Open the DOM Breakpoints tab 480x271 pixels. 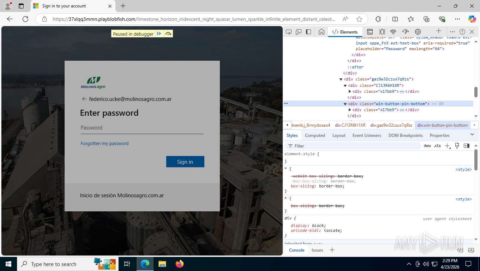(406, 135)
